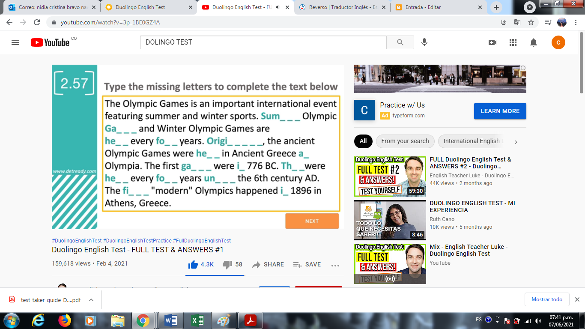Open the YouTube hamburger guide menu

15,42
